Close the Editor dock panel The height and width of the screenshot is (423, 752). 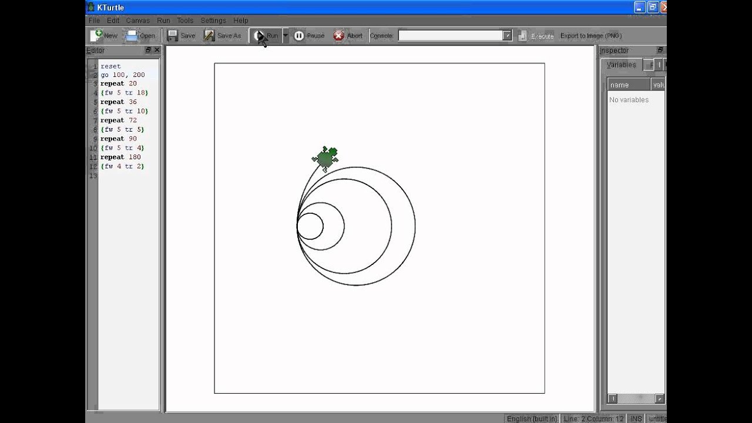(157, 51)
